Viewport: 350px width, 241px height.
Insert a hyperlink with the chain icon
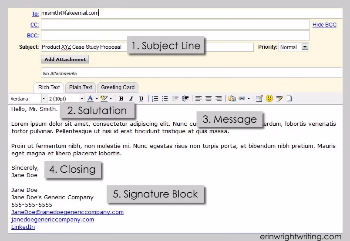pyautogui.click(x=242, y=98)
